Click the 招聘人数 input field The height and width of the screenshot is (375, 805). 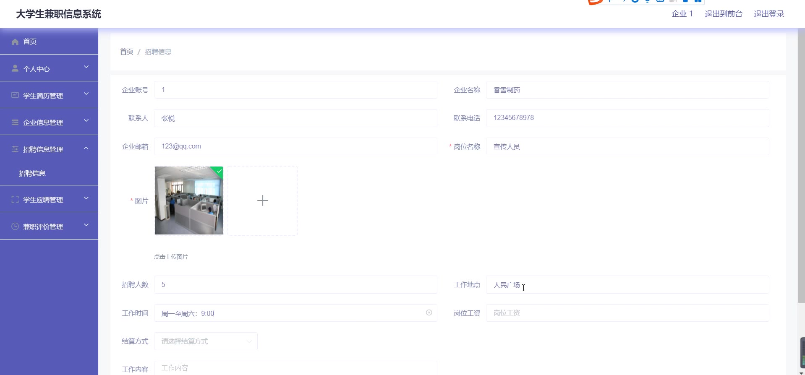(x=295, y=284)
